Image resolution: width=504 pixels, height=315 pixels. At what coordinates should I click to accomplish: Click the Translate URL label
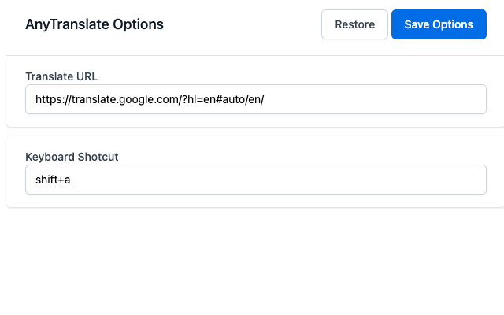point(61,76)
